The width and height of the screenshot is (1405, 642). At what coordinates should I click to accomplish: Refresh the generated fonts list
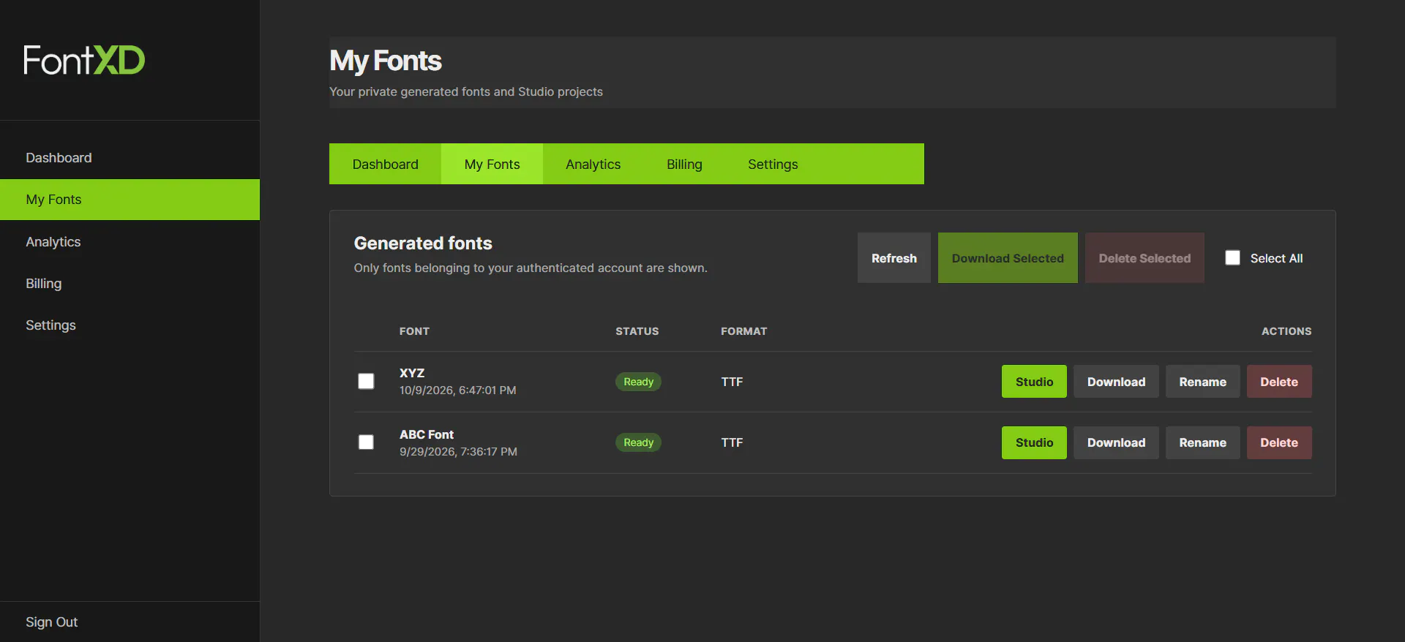[894, 258]
